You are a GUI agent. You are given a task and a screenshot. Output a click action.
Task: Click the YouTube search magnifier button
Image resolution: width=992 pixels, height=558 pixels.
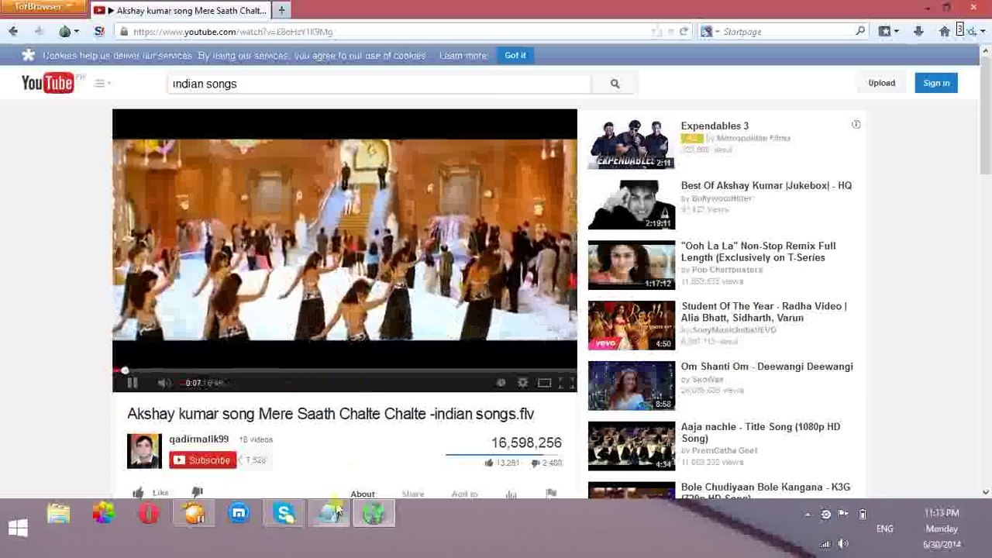point(615,84)
